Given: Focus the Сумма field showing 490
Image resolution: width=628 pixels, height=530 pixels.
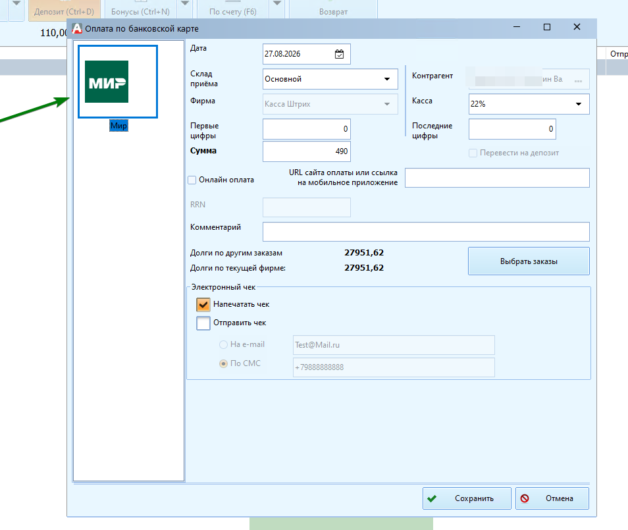Looking at the screenshot, I should click(x=306, y=151).
